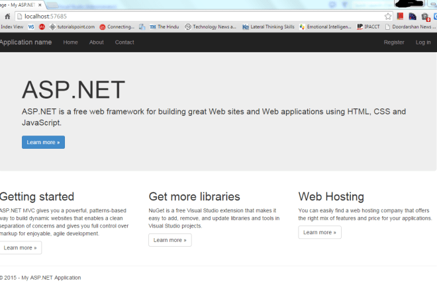Click the browser Home icon
Image resolution: width=437 pixels, height=291 pixels.
point(7,17)
